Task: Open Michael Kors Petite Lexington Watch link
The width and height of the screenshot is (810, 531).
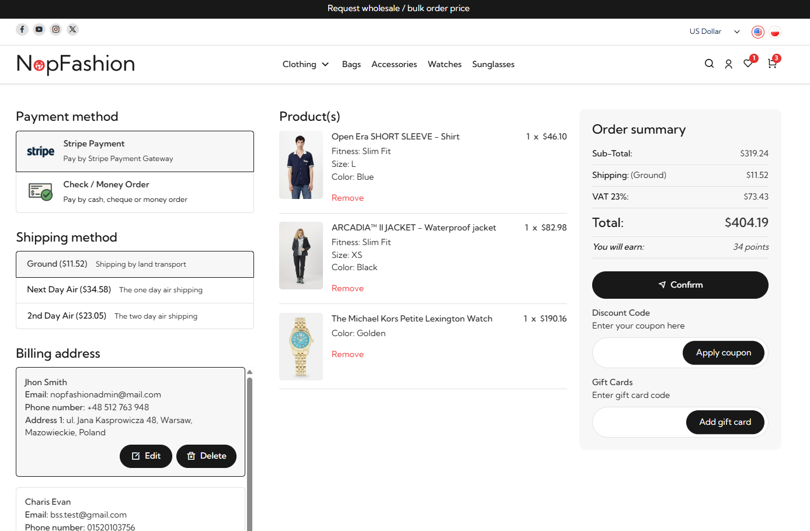Action: (x=412, y=319)
